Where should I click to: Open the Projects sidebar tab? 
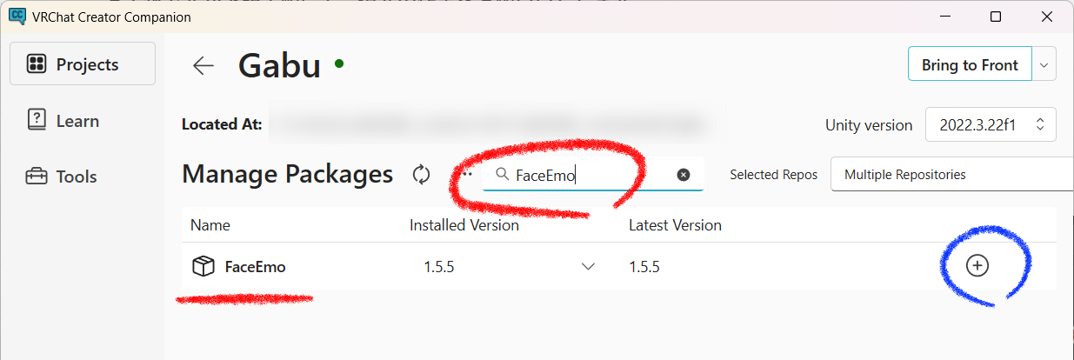tap(83, 64)
